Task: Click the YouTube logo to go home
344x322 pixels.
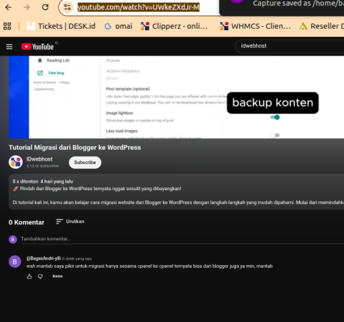Action: pos(38,47)
